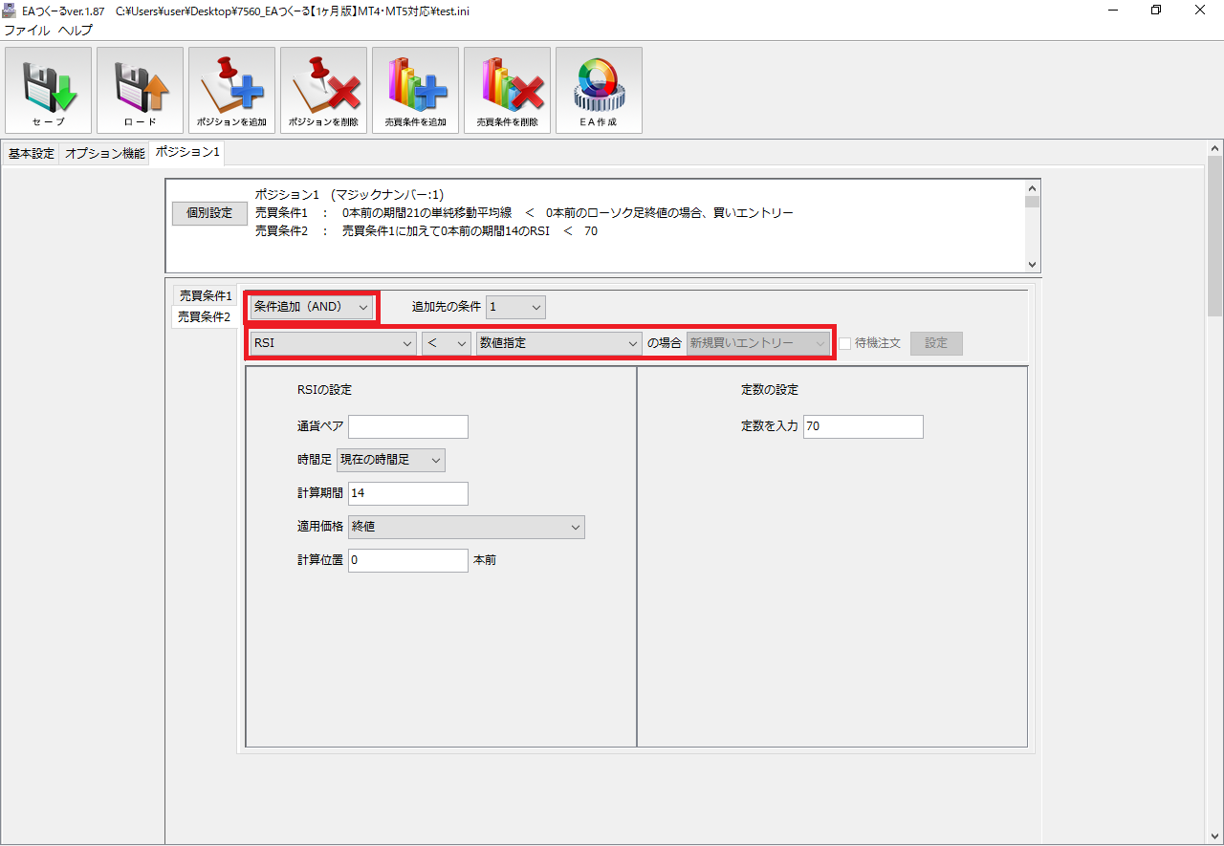Click the セーブ (Save) toolbar icon
The width and height of the screenshot is (1224, 846).
coord(48,90)
